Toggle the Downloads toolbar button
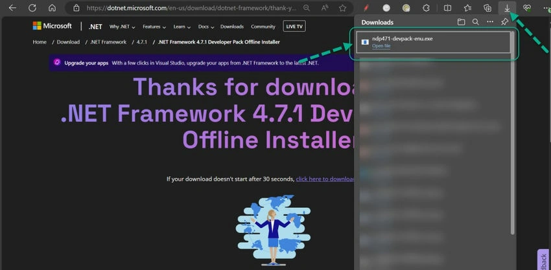 click(507, 8)
